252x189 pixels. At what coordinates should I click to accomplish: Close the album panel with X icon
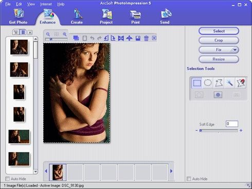point(30,32)
